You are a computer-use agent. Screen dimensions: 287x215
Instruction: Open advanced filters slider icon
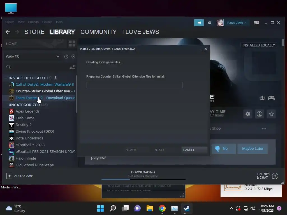pos(72,67)
